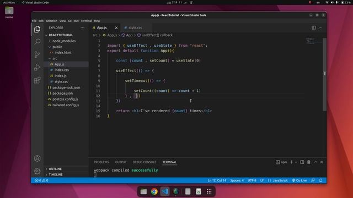Image resolution: width=353 pixels, height=198 pixels.
Task: Switch to the PROBLEMS panel tab
Action: point(101,162)
